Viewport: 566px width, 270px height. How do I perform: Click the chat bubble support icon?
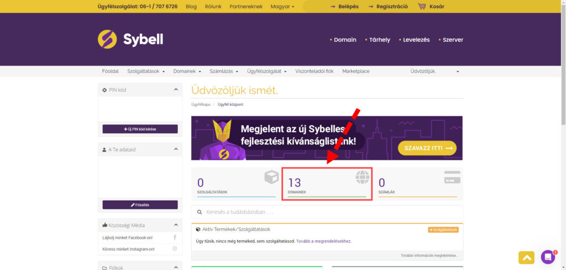(548, 257)
